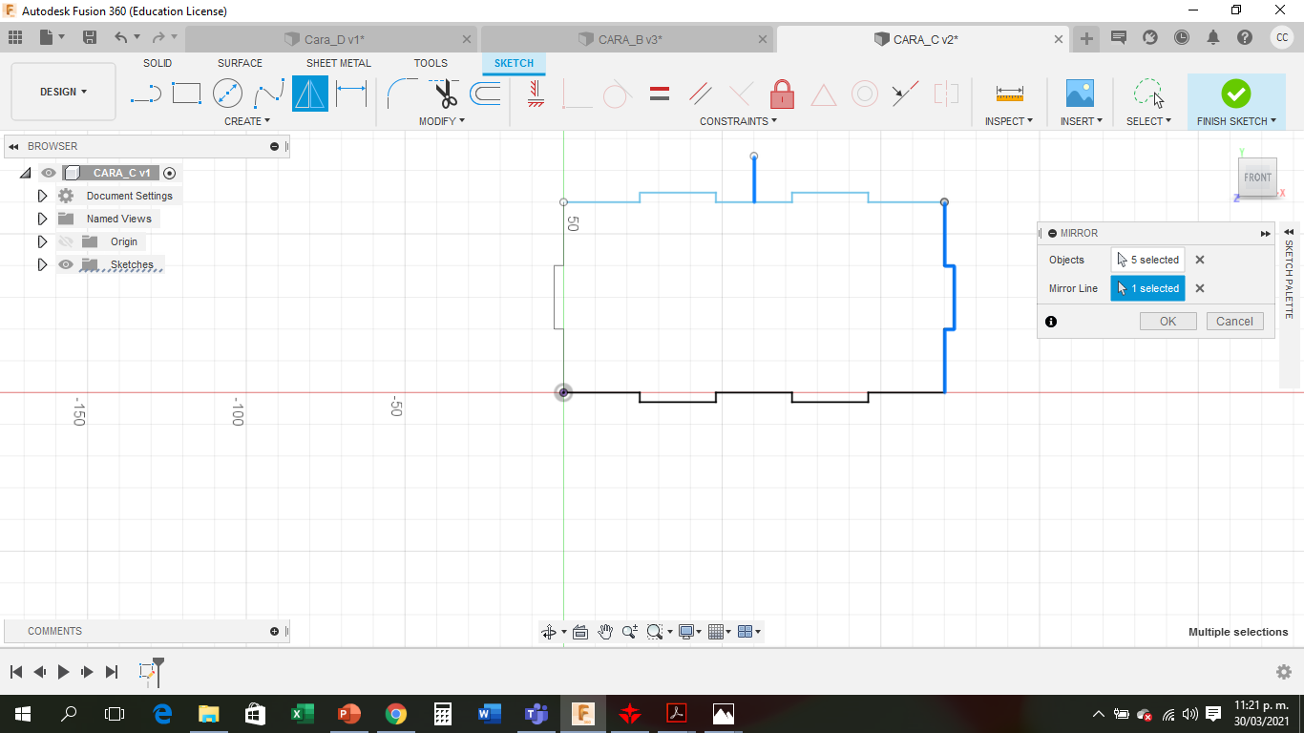Clear the Mirror Line selection

(x=1200, y=288)
